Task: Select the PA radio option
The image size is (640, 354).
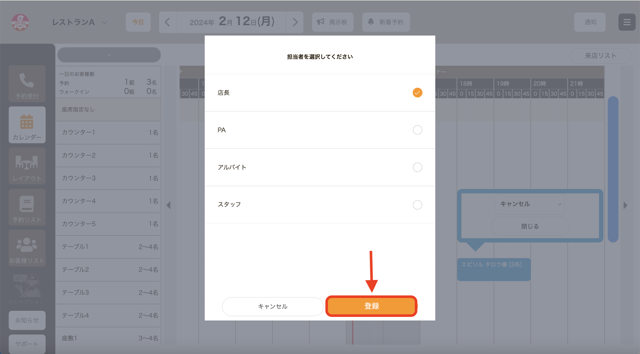Action: 417,130
